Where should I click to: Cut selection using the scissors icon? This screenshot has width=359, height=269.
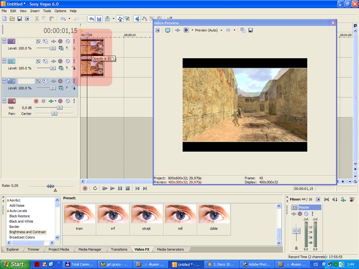37,19
